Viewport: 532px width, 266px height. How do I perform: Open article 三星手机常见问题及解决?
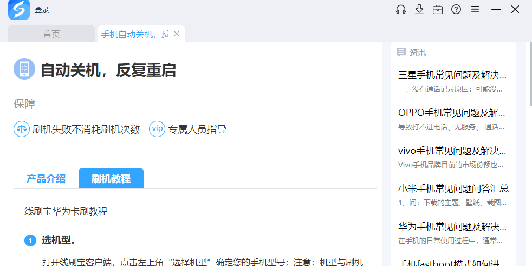(x=452, y=75)
